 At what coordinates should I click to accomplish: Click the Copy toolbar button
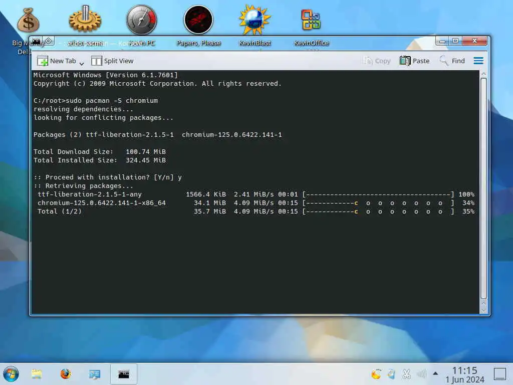point(377,61)
